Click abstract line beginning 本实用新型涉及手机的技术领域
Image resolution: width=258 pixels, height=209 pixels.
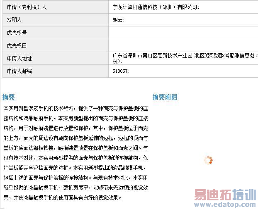pyautogui.click(x=75, y=108)
